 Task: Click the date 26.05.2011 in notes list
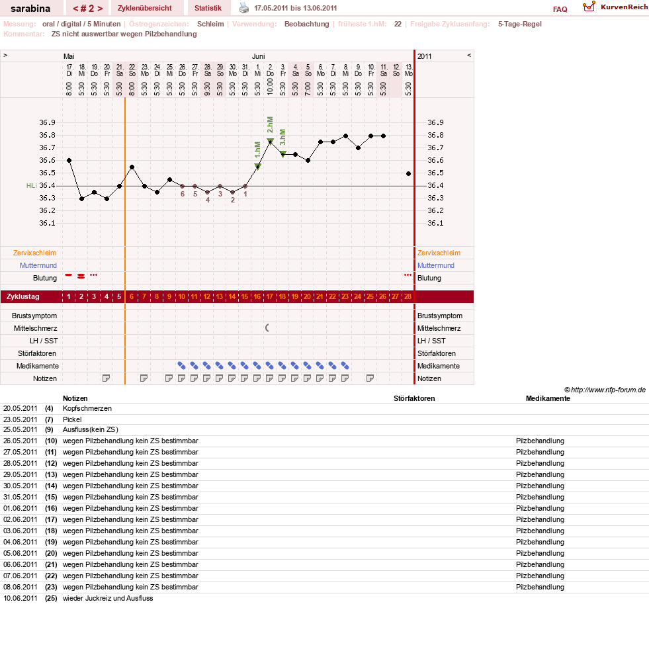21,441
